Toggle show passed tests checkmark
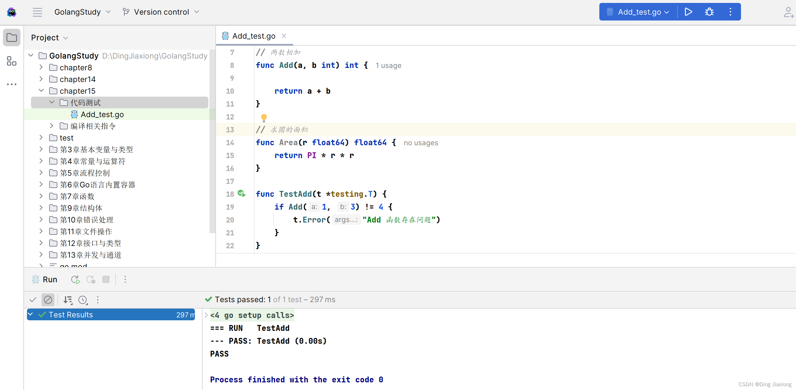 point(33,300)
